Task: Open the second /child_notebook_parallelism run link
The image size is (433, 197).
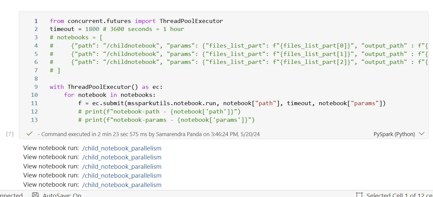Action: click(122, 157)
